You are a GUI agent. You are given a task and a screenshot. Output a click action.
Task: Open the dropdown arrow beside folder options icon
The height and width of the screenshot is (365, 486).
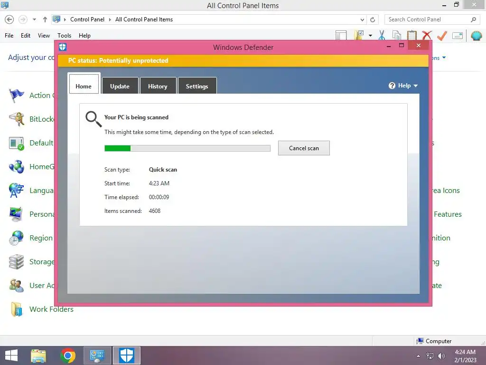pyautogui.click(x=370, y=35)
